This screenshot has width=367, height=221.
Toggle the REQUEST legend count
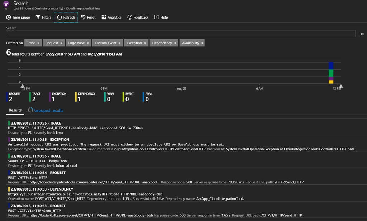pos(13,97)
